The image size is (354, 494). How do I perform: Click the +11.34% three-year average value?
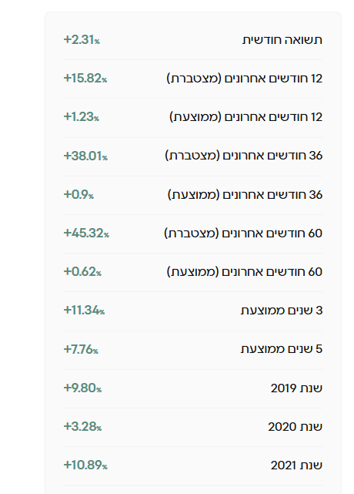(84, 310)
